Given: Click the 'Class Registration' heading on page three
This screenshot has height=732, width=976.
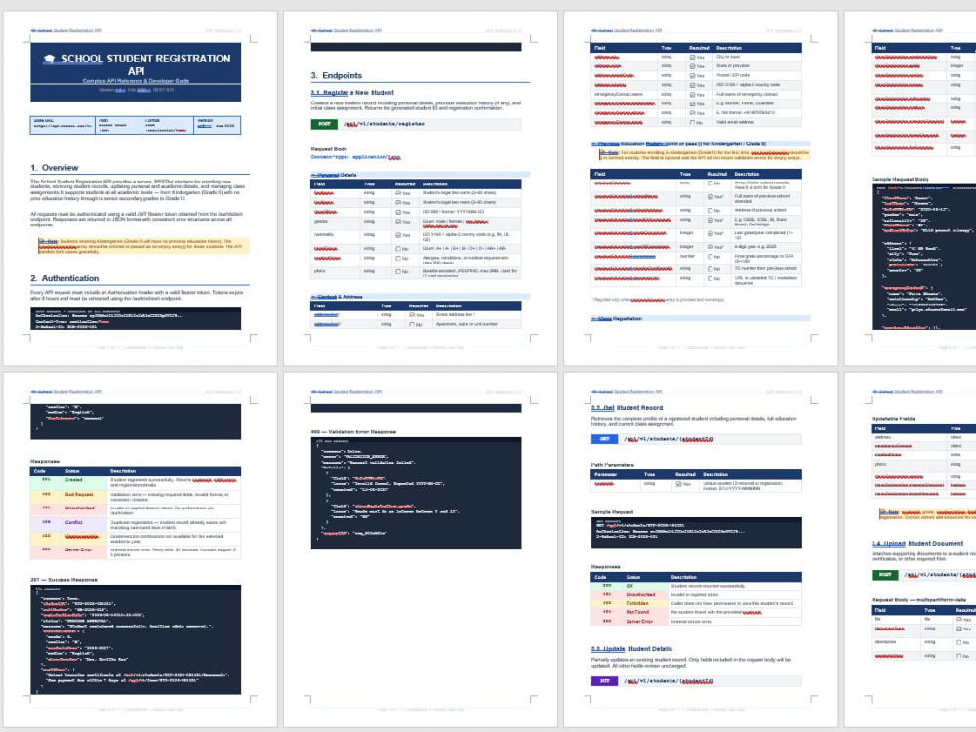Looking at the screenshot, I should pos(616,319).
